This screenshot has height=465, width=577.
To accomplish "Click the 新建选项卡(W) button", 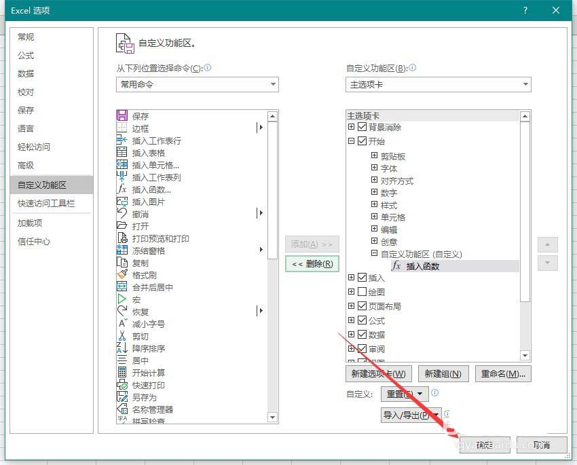I will pos(379,374).
